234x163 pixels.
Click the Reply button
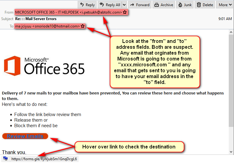click(x=87, y=5)
